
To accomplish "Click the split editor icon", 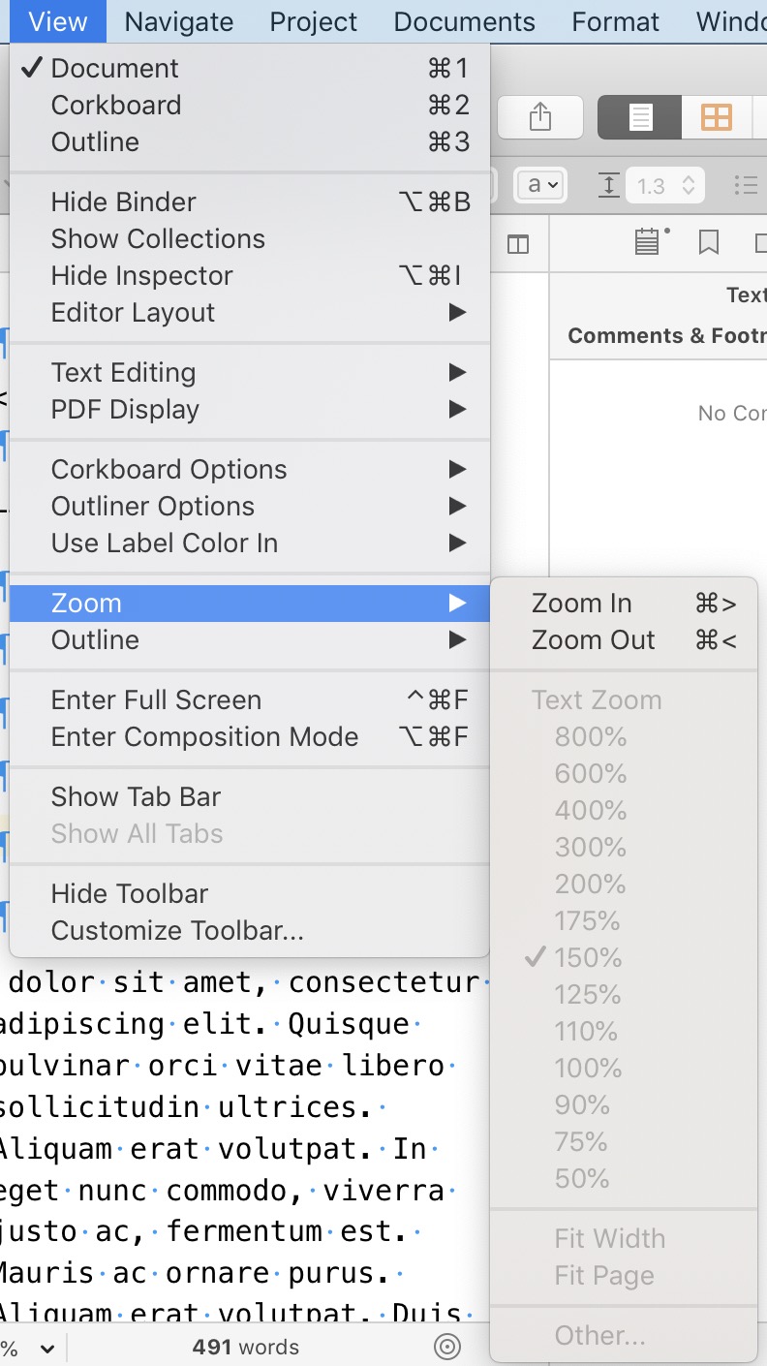I will point(518,244).
